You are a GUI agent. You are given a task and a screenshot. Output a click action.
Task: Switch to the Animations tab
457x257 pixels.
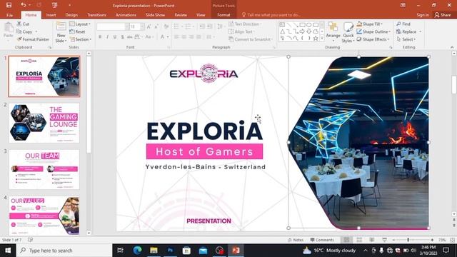coord(126,15)
